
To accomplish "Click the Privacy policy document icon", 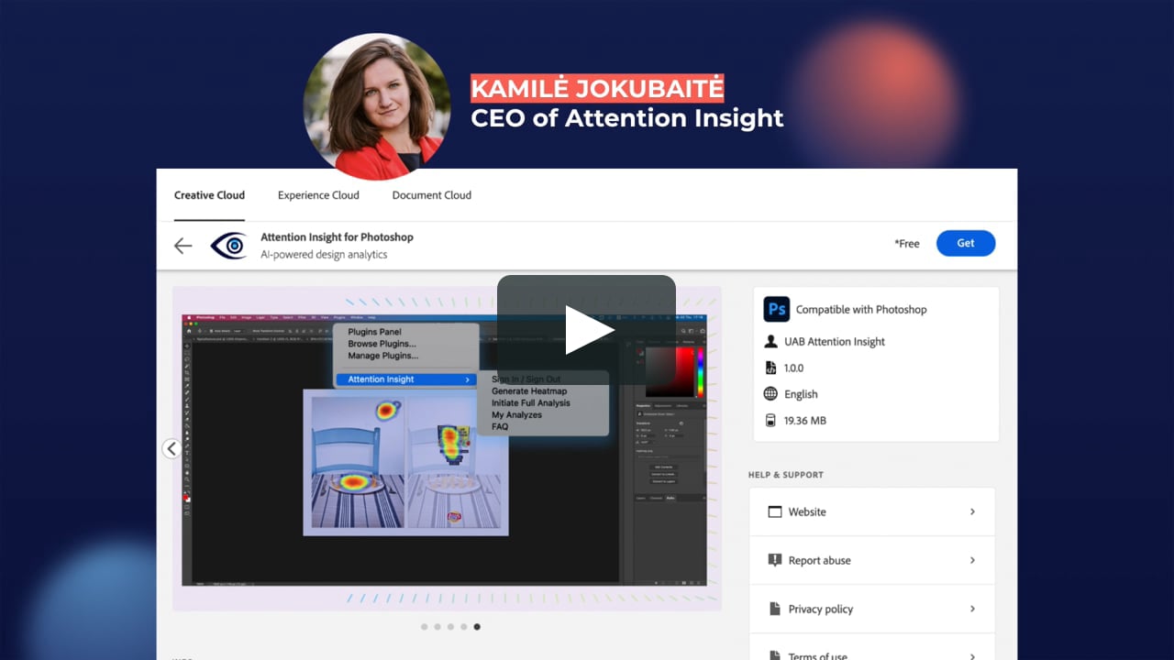I will pyautogui.click(x=775, y=609).
